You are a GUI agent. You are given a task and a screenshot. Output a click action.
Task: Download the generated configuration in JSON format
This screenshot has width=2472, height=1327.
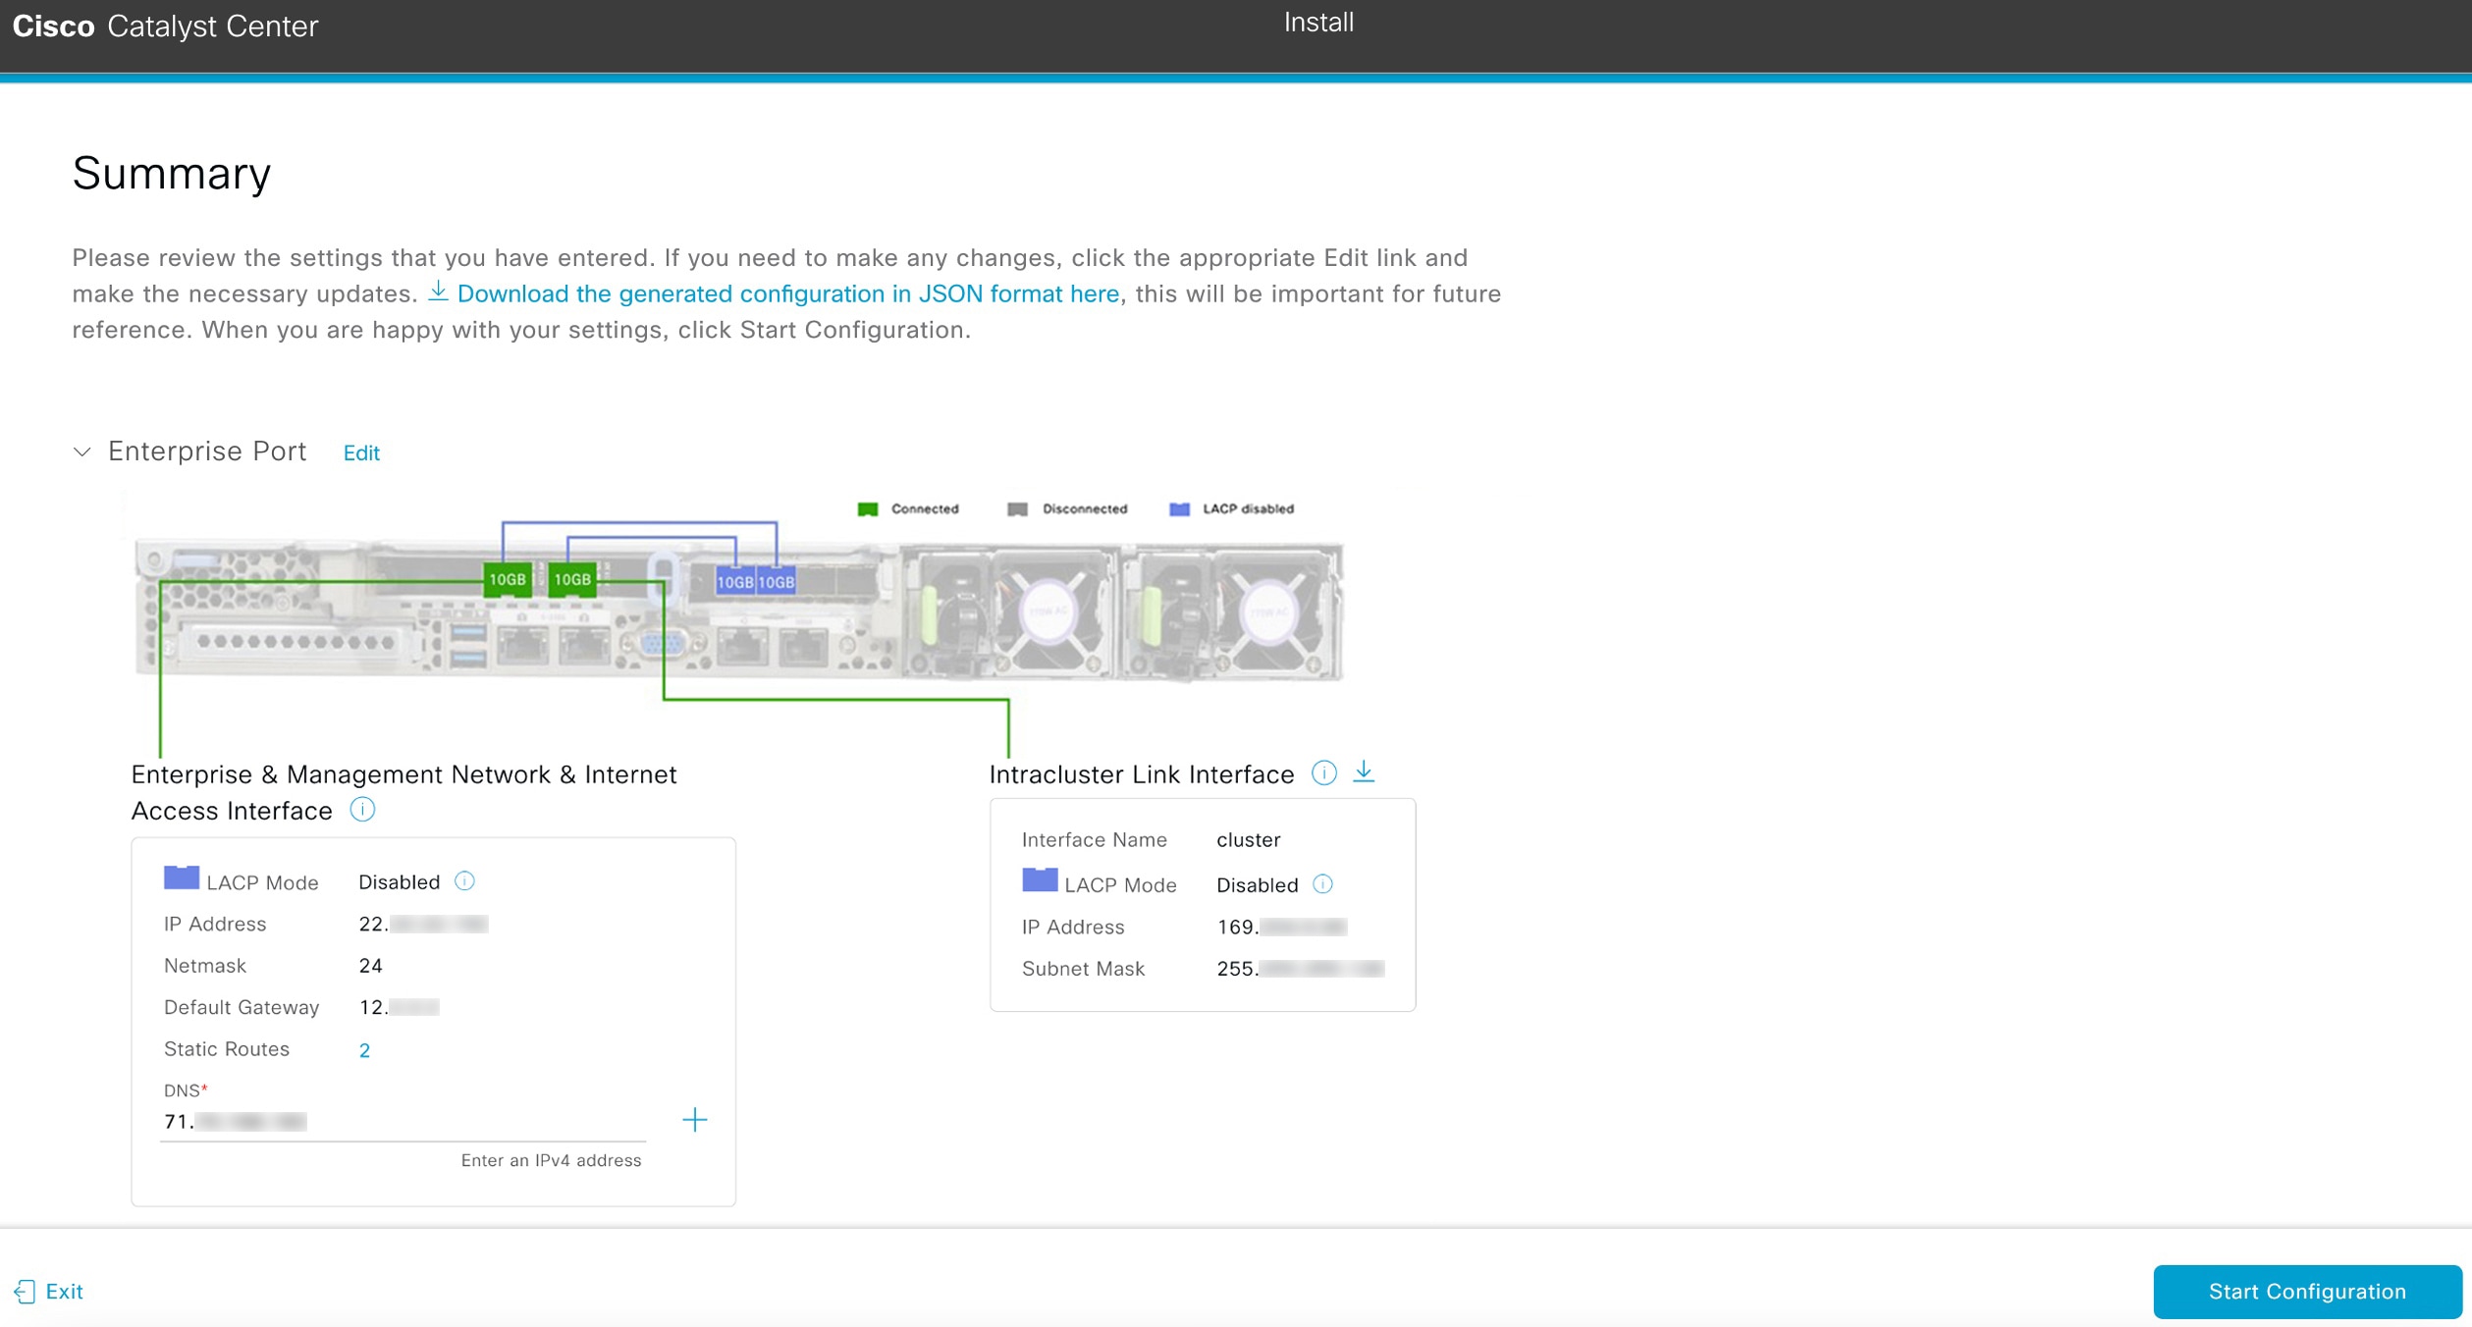coord(787,292)
